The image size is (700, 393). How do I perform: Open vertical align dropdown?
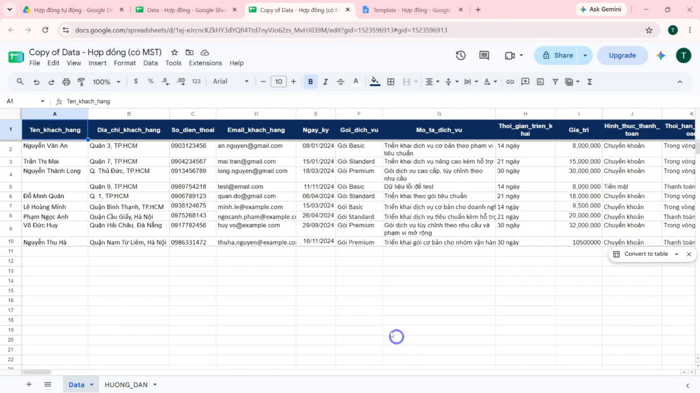coord(452,82)
